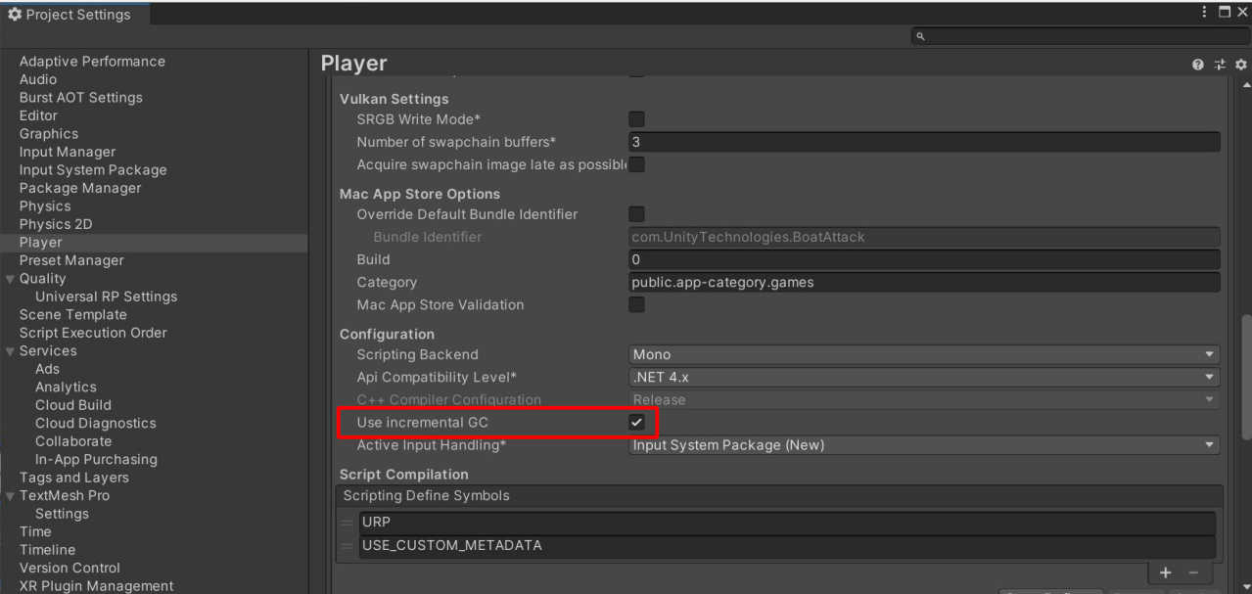Click the search magnifier in the search bar
The width and height of the screenshot is (1252, 594).
(x=918, y=35)
